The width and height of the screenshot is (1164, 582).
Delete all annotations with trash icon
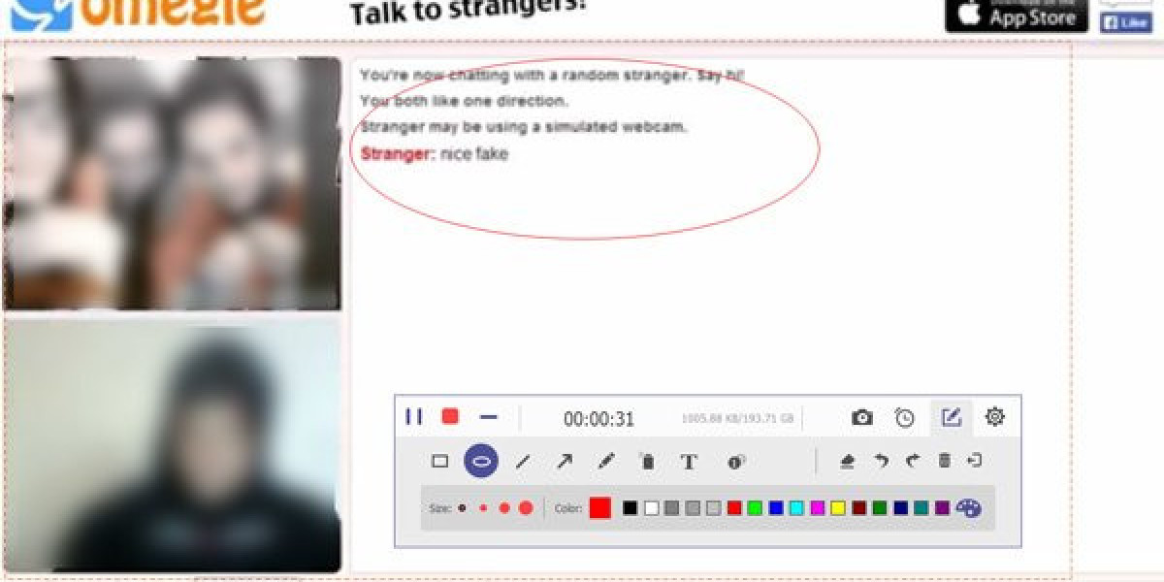point(944,461)
